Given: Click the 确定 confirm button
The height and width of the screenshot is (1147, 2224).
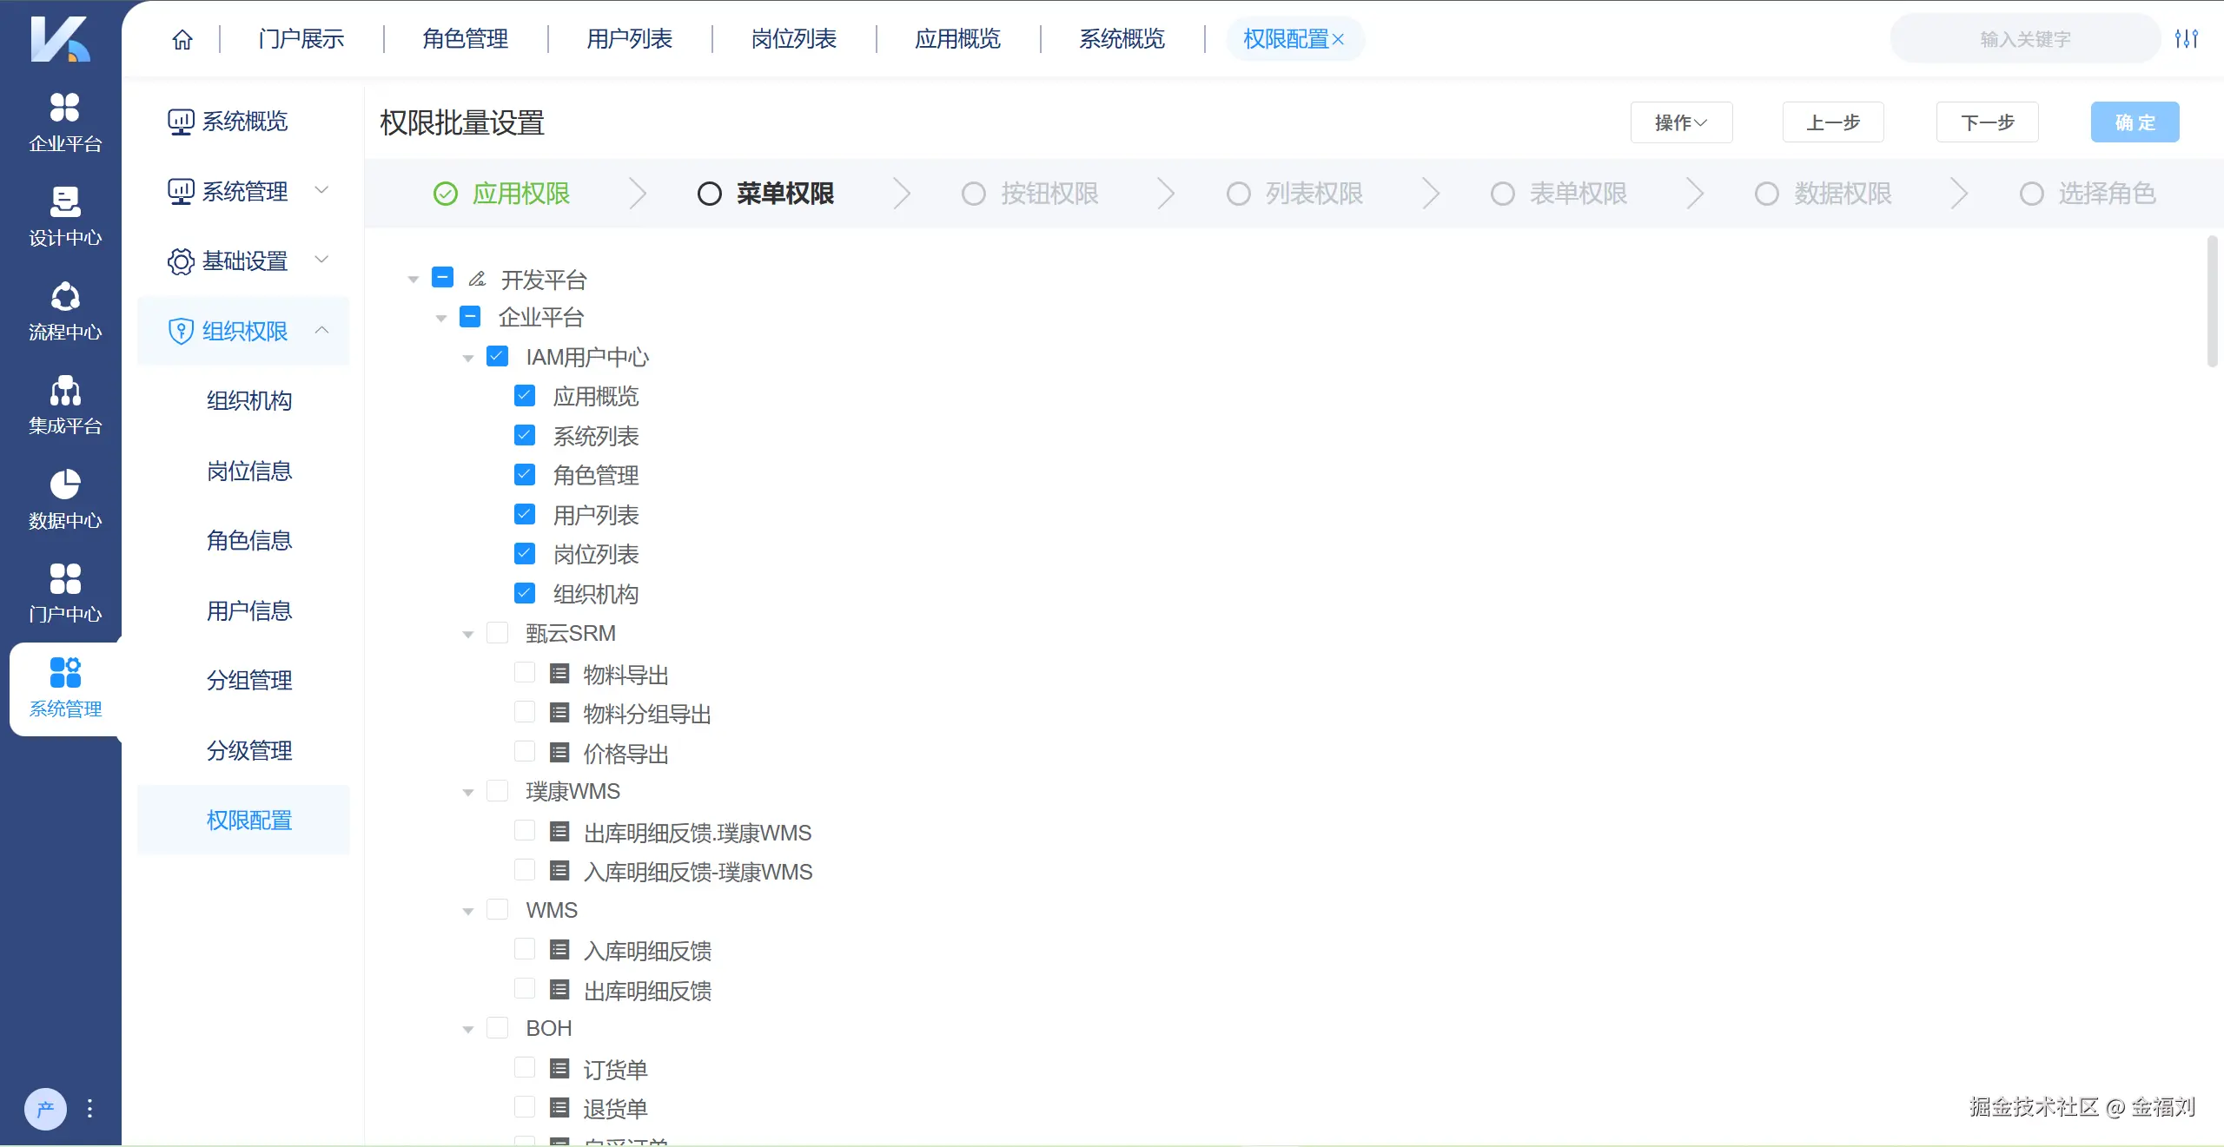Looking at the screenshot, I should 2134,122.
